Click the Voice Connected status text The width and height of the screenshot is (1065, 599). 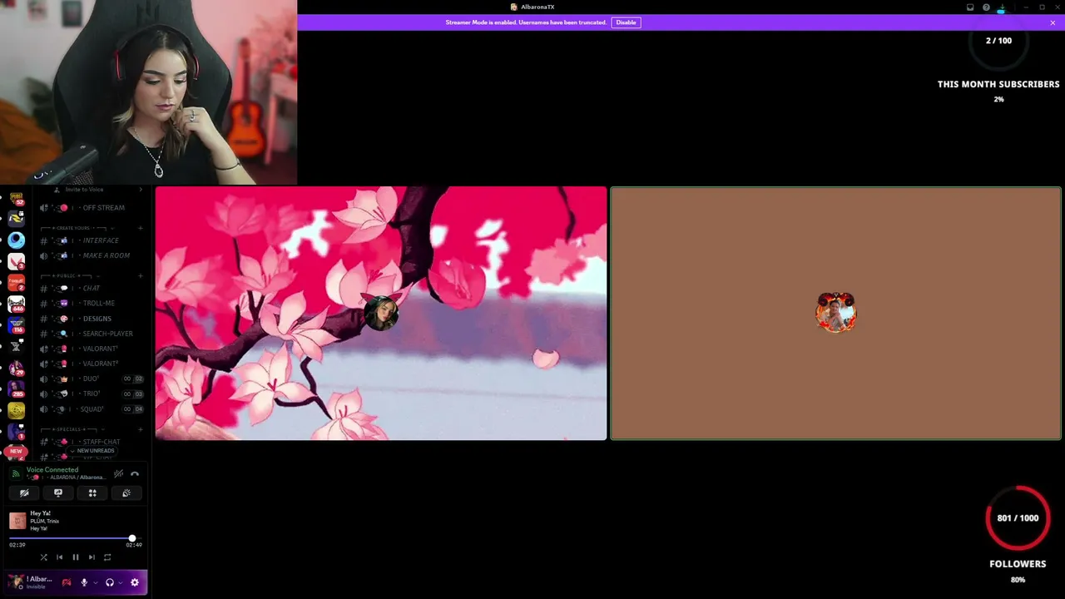coord(52,470)
